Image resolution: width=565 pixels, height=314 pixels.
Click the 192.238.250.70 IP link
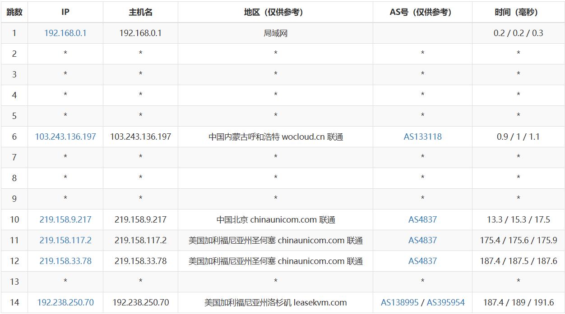click(x=65, y=303)
